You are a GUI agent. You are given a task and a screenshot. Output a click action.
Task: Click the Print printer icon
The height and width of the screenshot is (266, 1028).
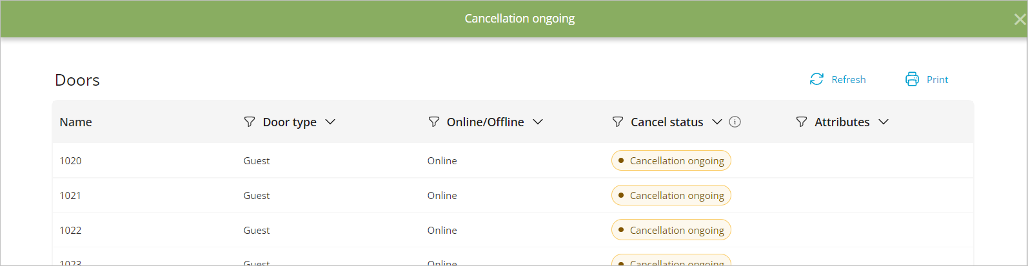click(912, 79)
